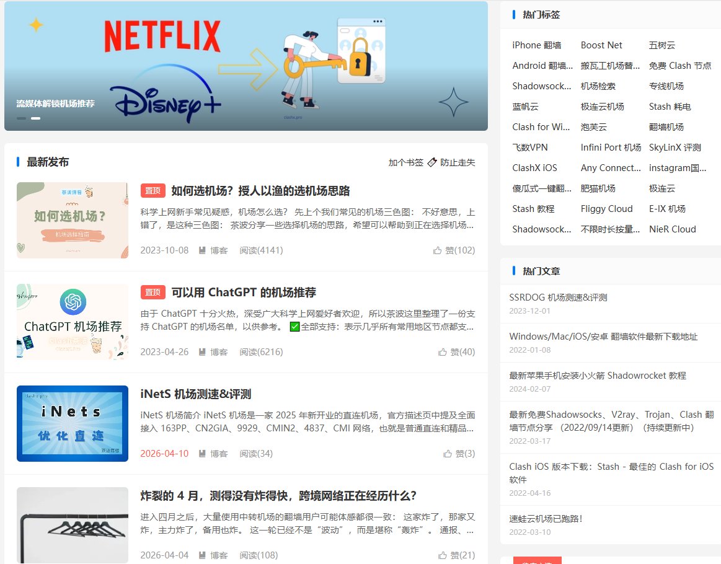
Task: Select the E-IX 机场 tag
Action: click(x=666, y=209)
